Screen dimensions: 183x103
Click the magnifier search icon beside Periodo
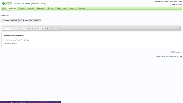pyautogui.click(x=3, y=20)
